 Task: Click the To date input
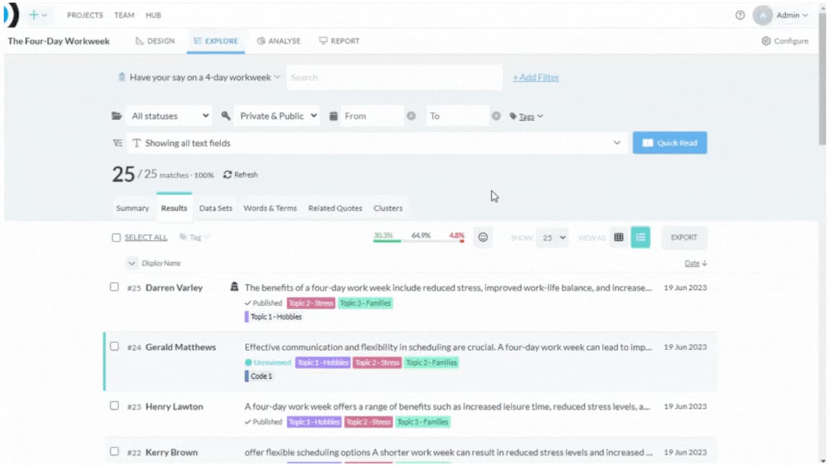[x=458, y=116]
